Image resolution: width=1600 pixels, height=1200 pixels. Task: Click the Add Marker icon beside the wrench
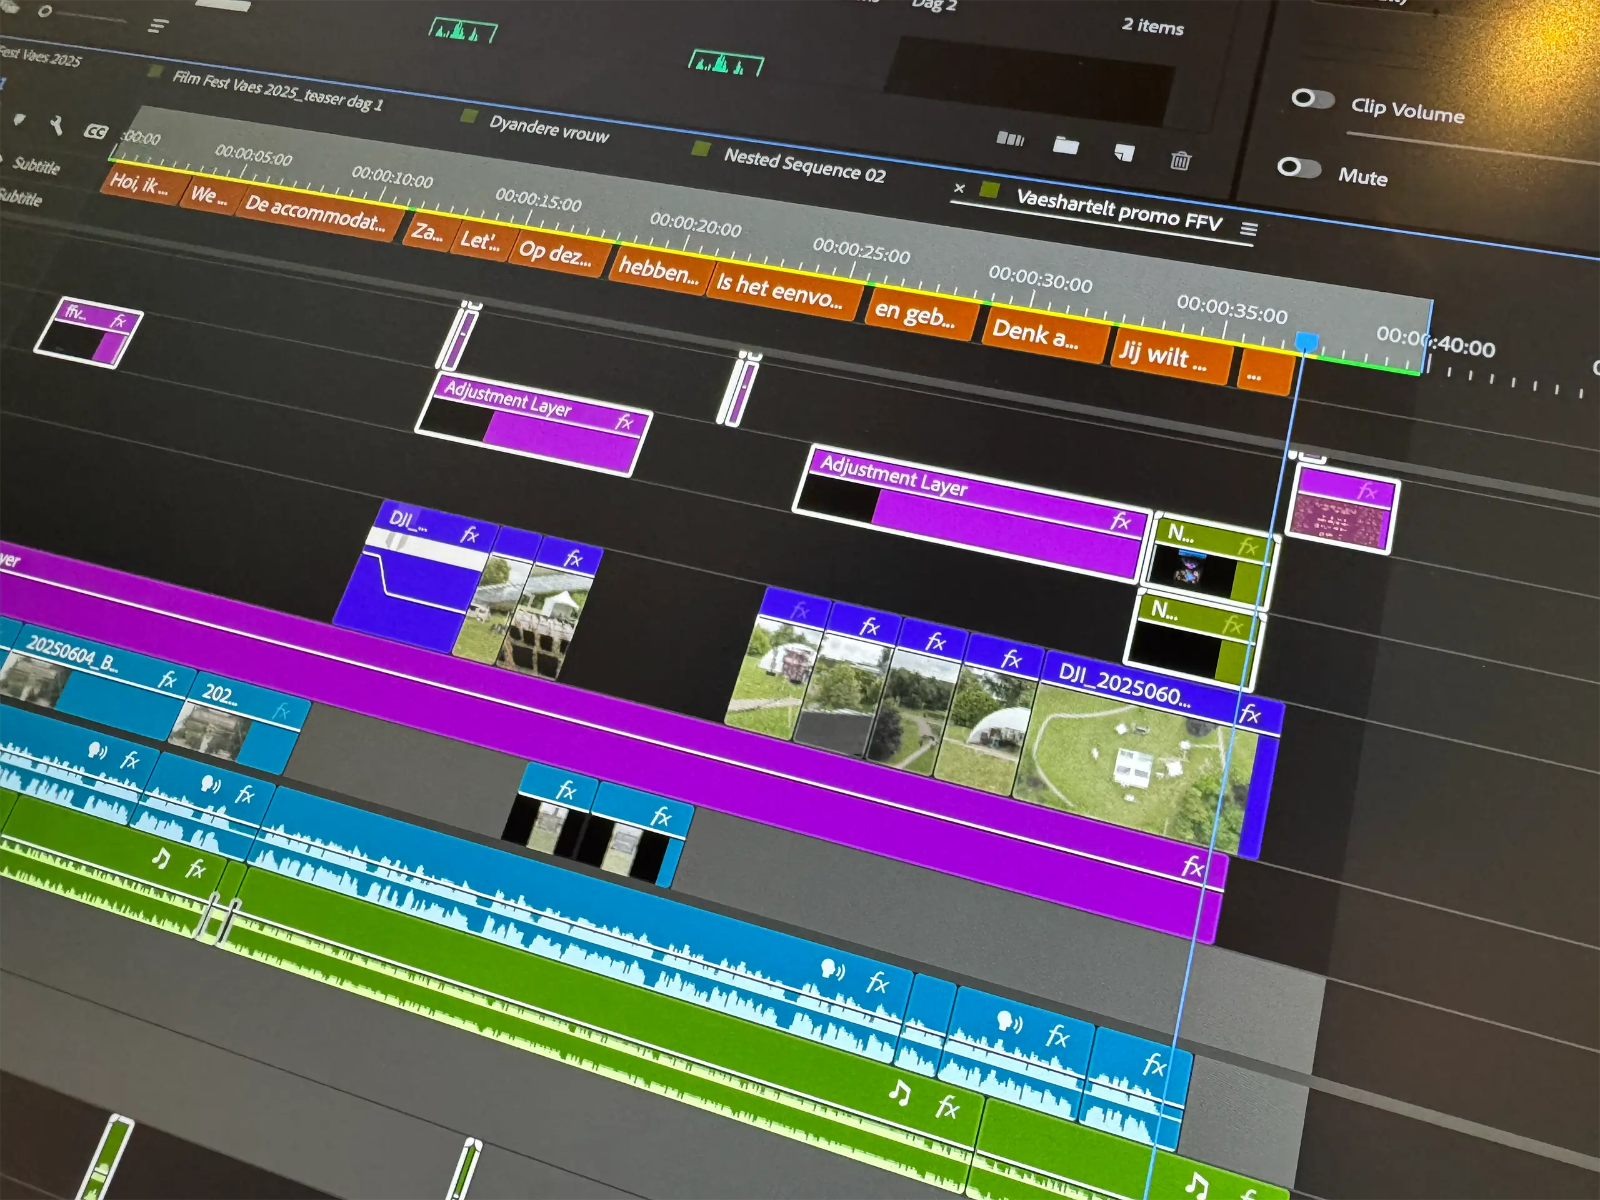point(19,119)
